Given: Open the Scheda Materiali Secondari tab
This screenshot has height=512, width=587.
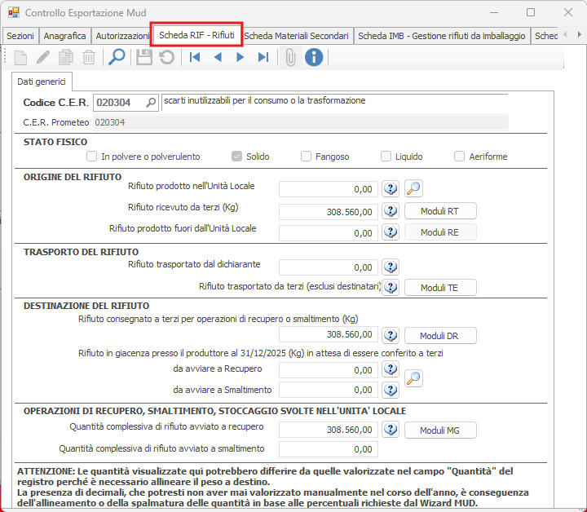Looking at the screenshot, I should [x=296, y=36].
